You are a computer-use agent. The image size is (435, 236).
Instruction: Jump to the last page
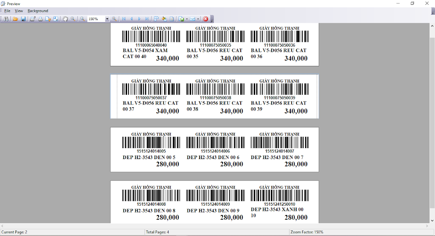coord(147,19)
